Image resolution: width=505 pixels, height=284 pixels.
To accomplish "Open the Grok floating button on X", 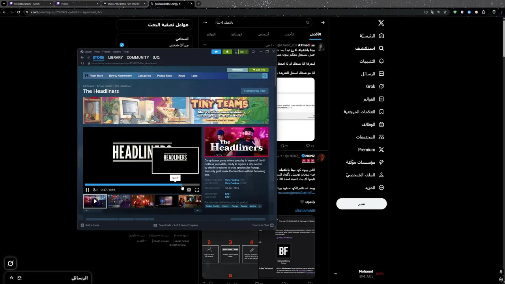I will tap(11, 263).
